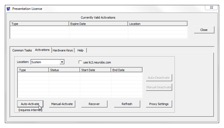Go to the Help tab
The height and width of the screenshot is (128, 224).
[80, 50]
